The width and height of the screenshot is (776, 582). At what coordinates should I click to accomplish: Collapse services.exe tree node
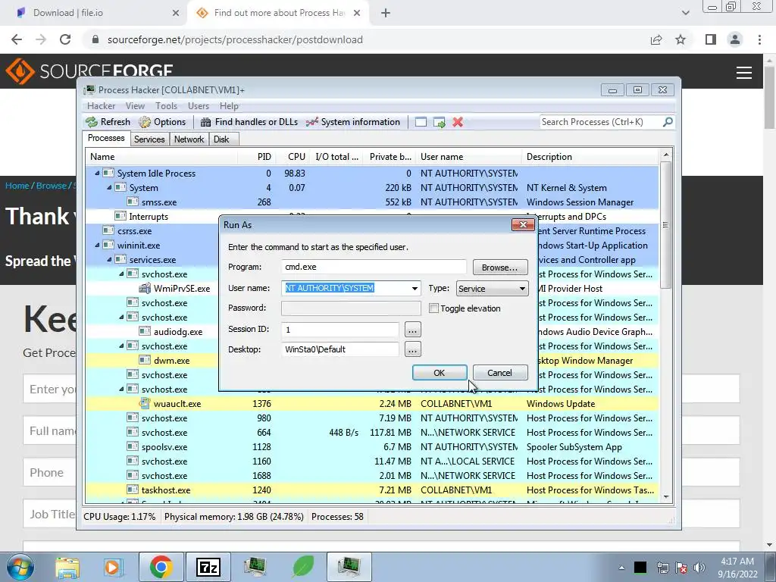point(109,259)
